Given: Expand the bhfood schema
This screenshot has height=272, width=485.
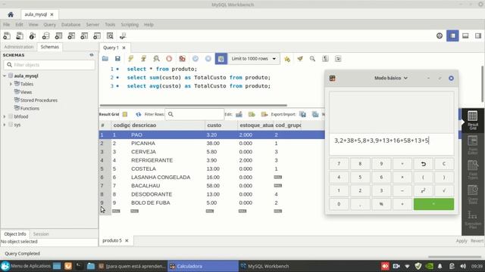Looking at the screenshot, I should pyautogui.click(x=5, y=116).
